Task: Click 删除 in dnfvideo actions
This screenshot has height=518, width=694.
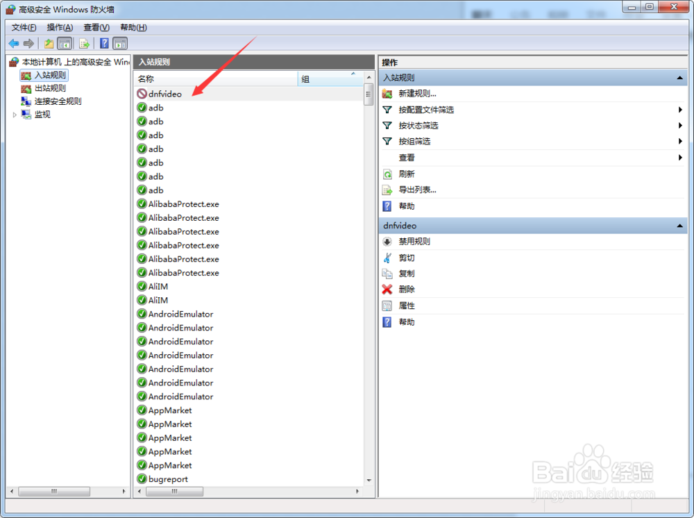Action: (406, 289)
